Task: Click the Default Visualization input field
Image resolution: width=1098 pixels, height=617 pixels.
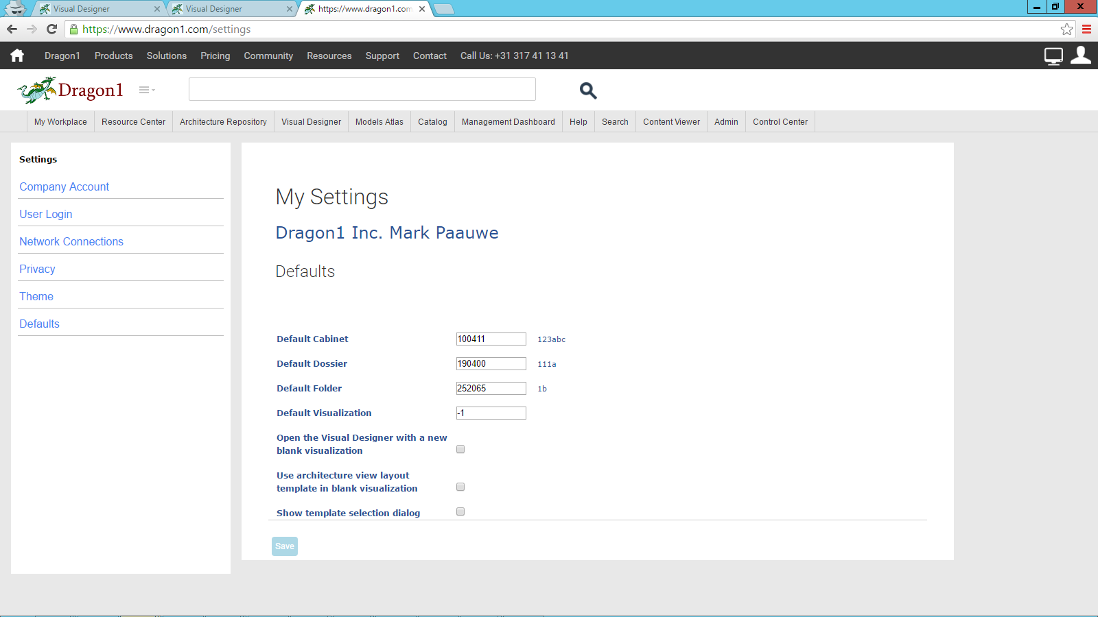Action: pyautogui.click(x=491, y=413)
